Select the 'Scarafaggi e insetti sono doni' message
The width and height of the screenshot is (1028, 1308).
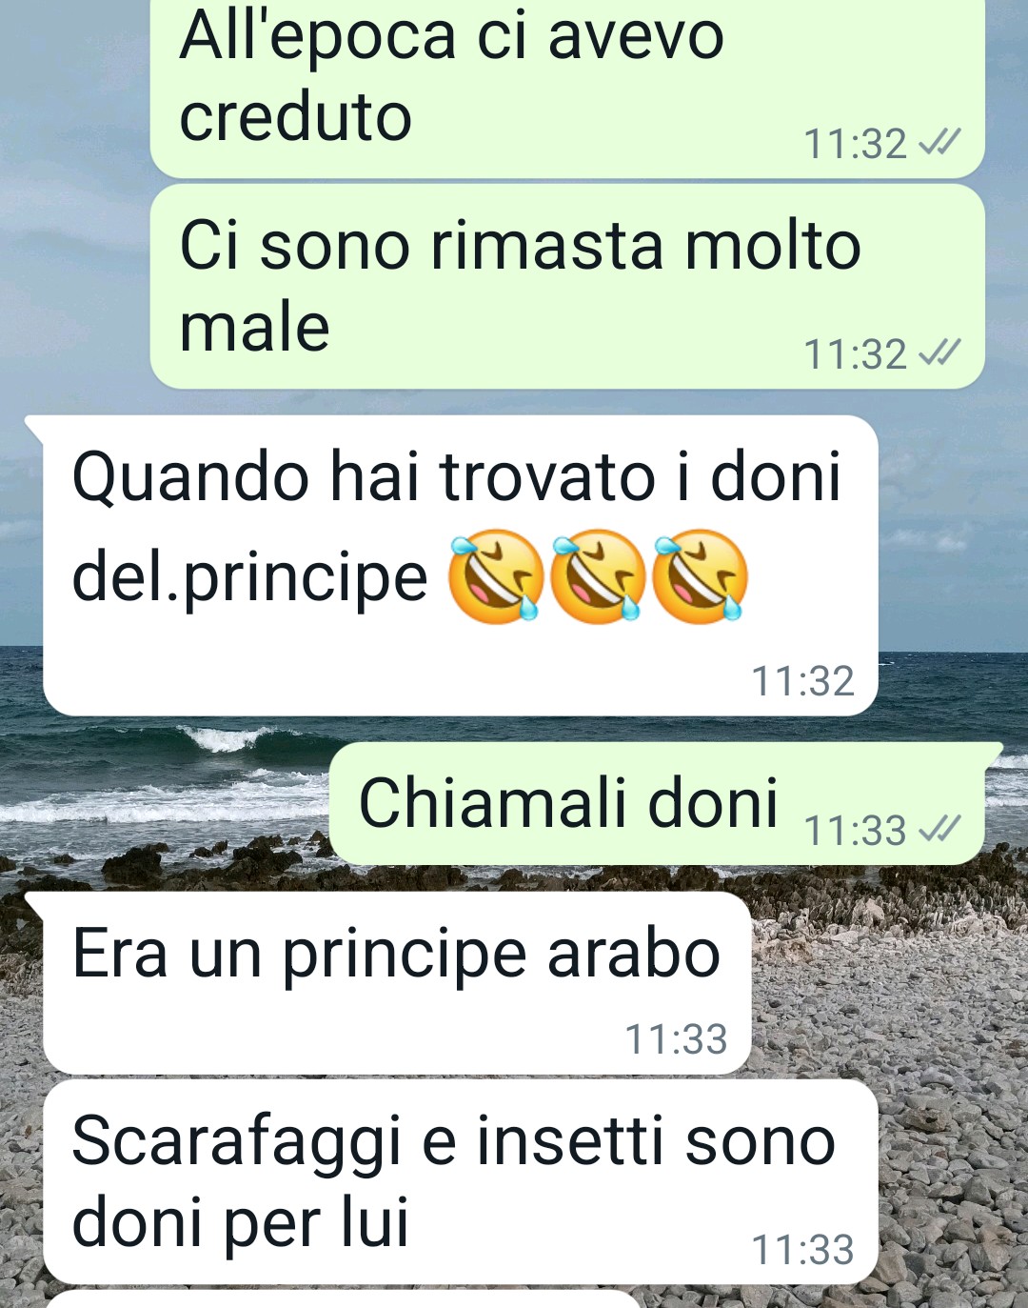coord(460,1182)
